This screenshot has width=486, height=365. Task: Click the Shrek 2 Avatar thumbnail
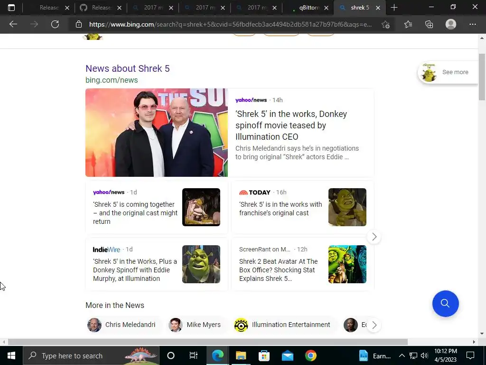point(347,264)
